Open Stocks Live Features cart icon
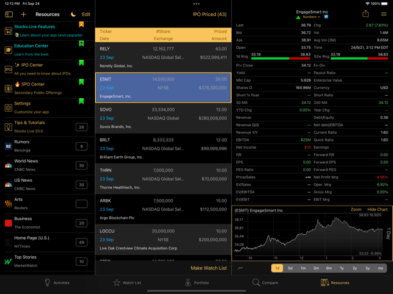 [x=9, y=30]
